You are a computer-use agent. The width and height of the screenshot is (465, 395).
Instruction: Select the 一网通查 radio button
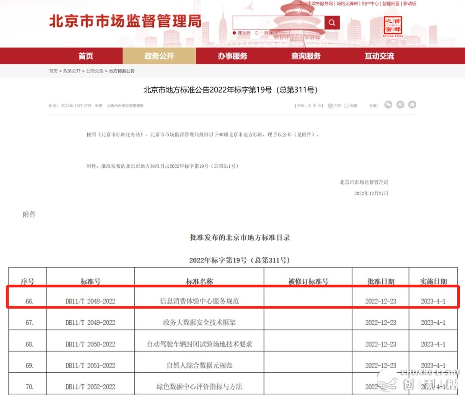point(257,33)
